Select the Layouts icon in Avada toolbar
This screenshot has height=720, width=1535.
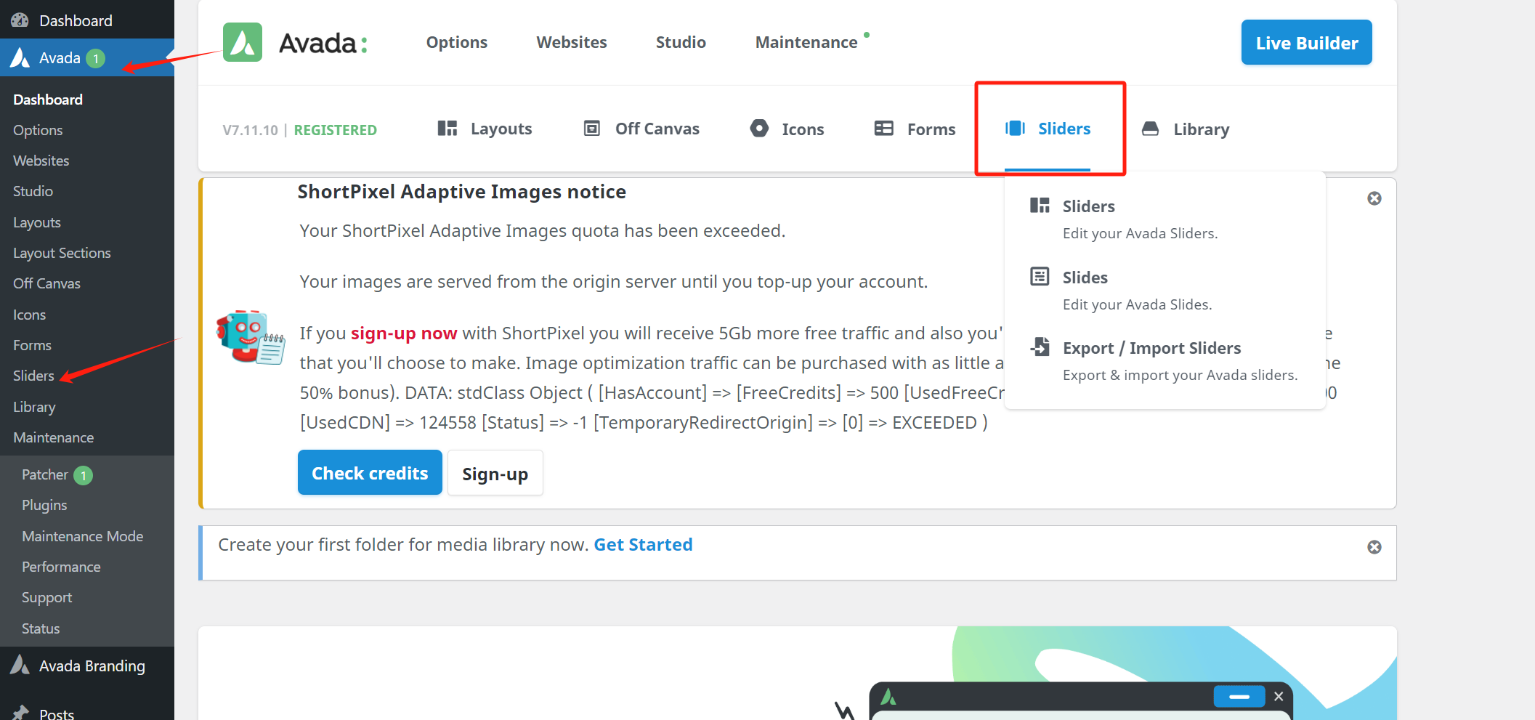coord(447,128)
